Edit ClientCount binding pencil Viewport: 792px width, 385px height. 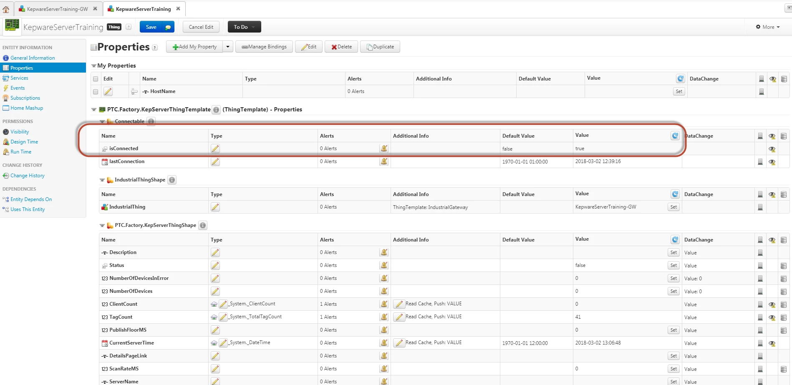tap(223, 304)
